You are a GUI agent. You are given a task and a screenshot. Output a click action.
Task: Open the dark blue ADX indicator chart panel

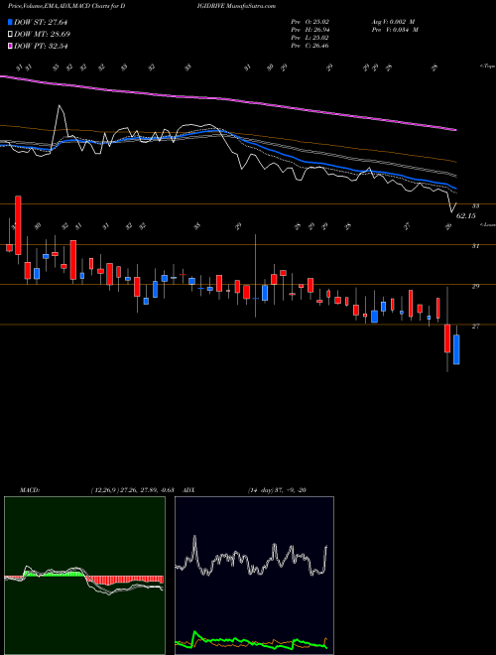point(254,576)
